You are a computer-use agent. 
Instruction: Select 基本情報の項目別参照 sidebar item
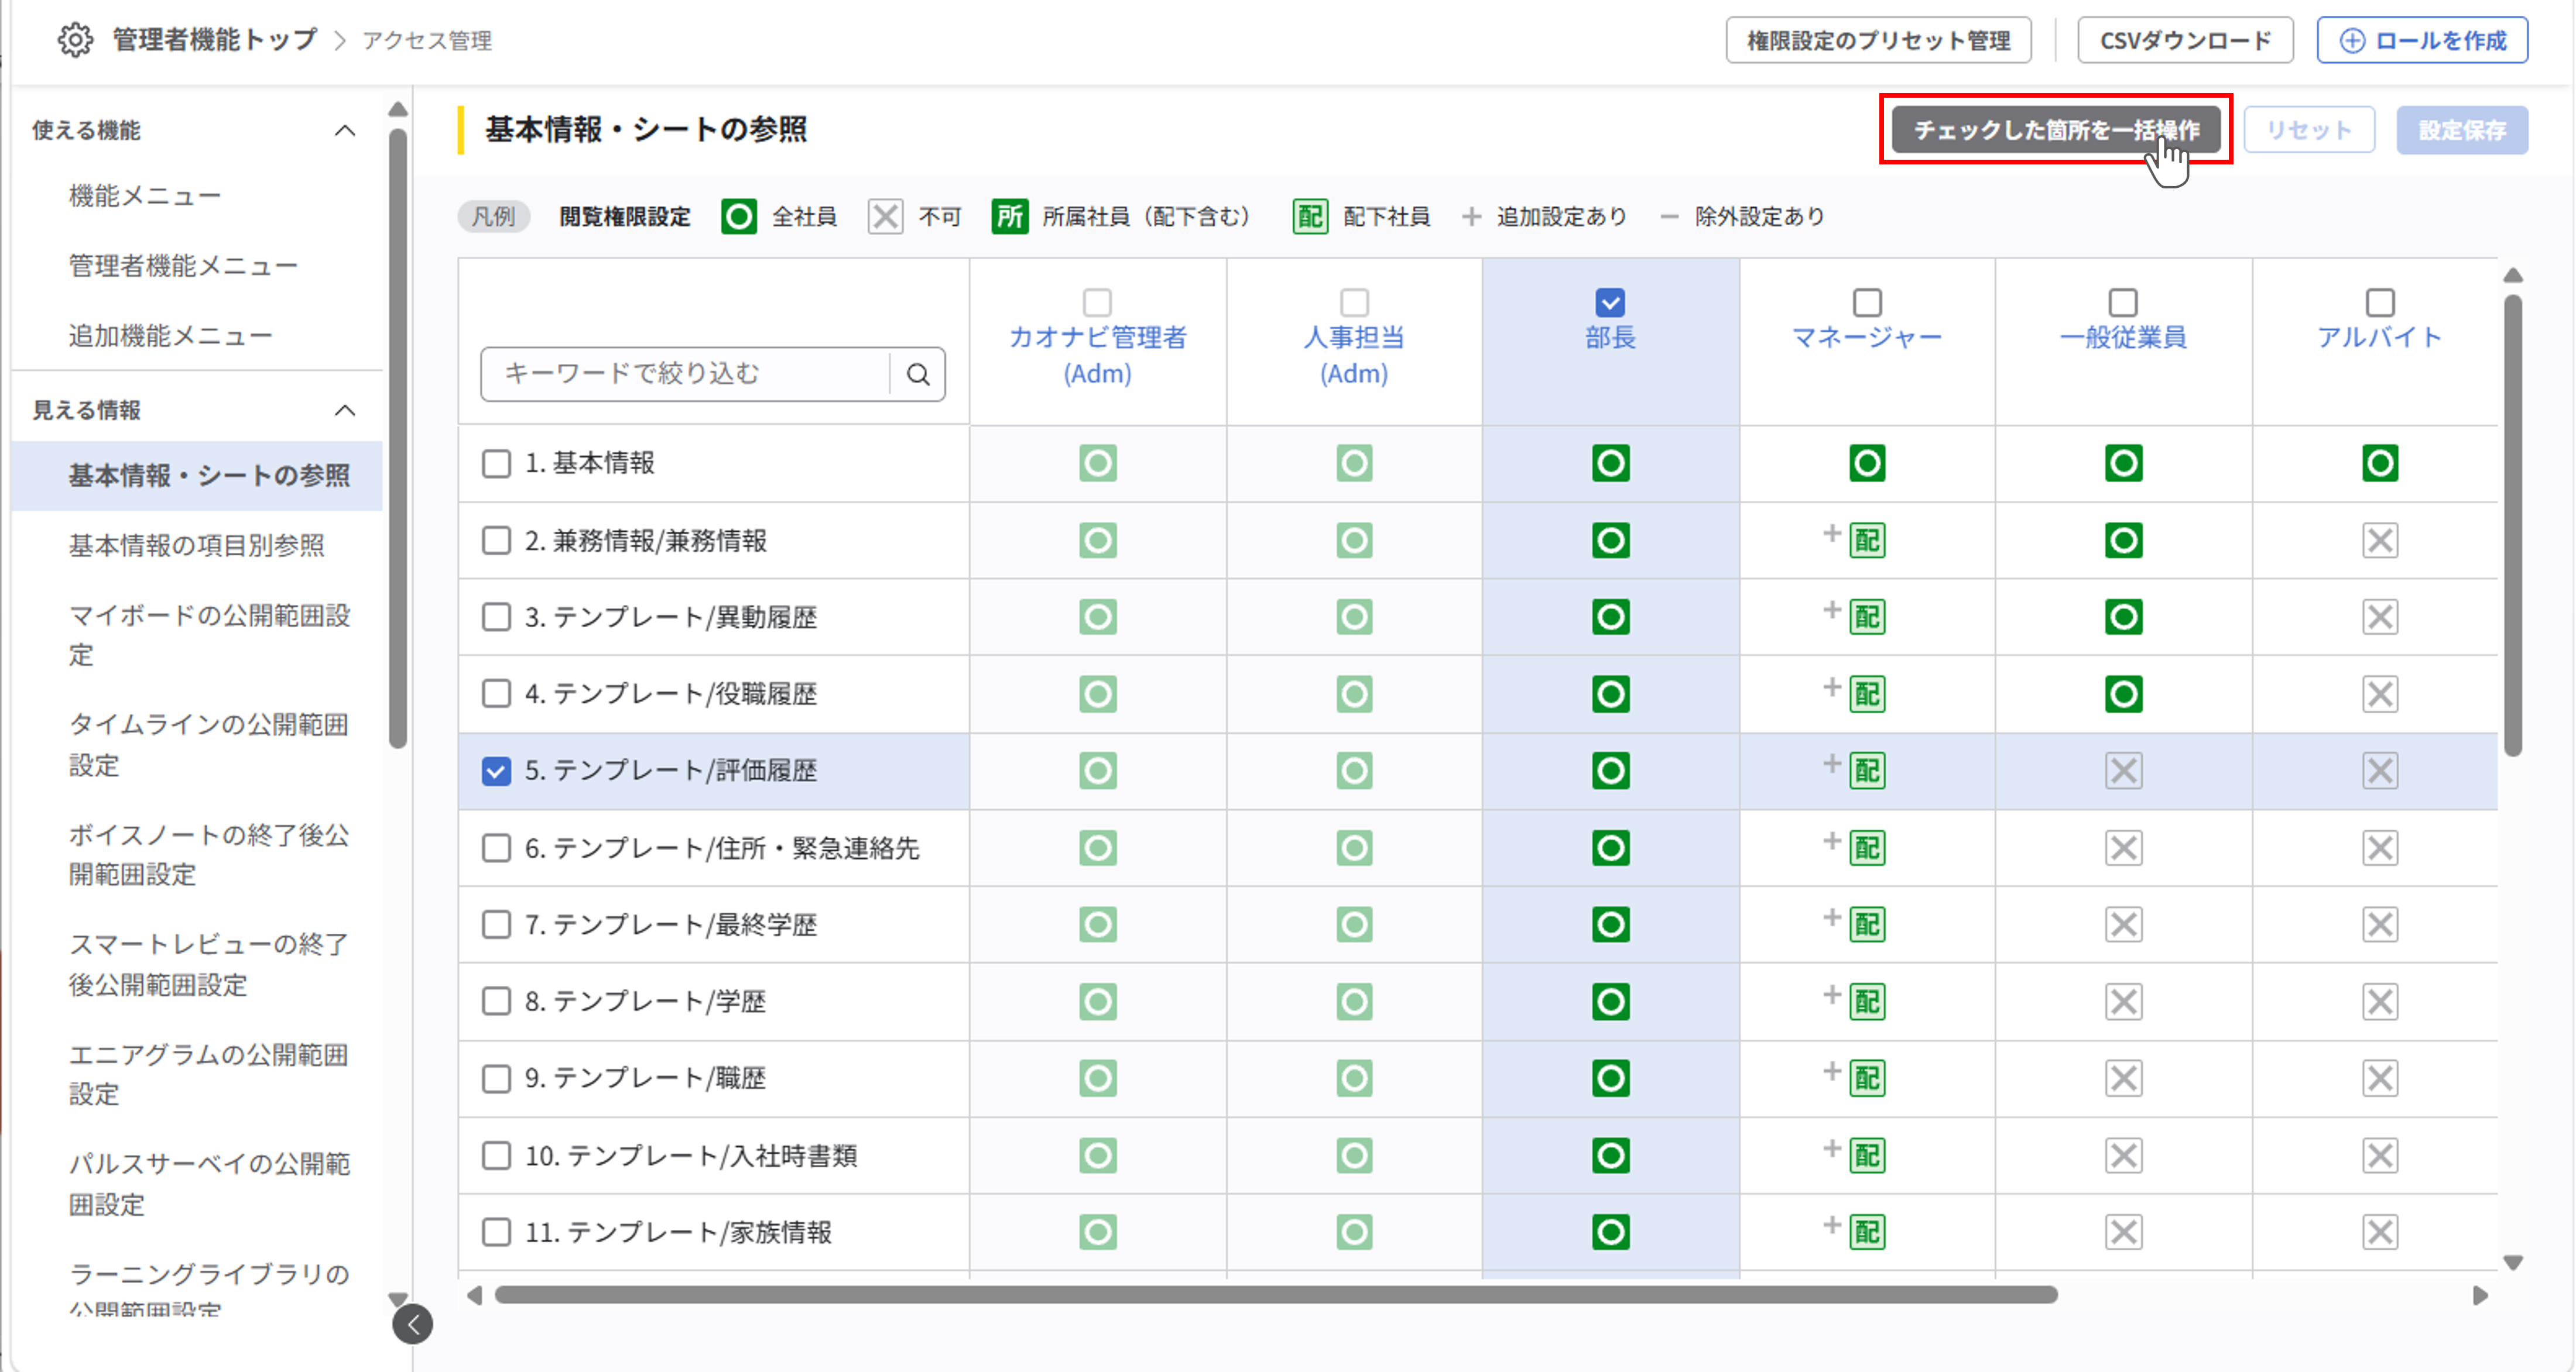[x=196, y=546]
